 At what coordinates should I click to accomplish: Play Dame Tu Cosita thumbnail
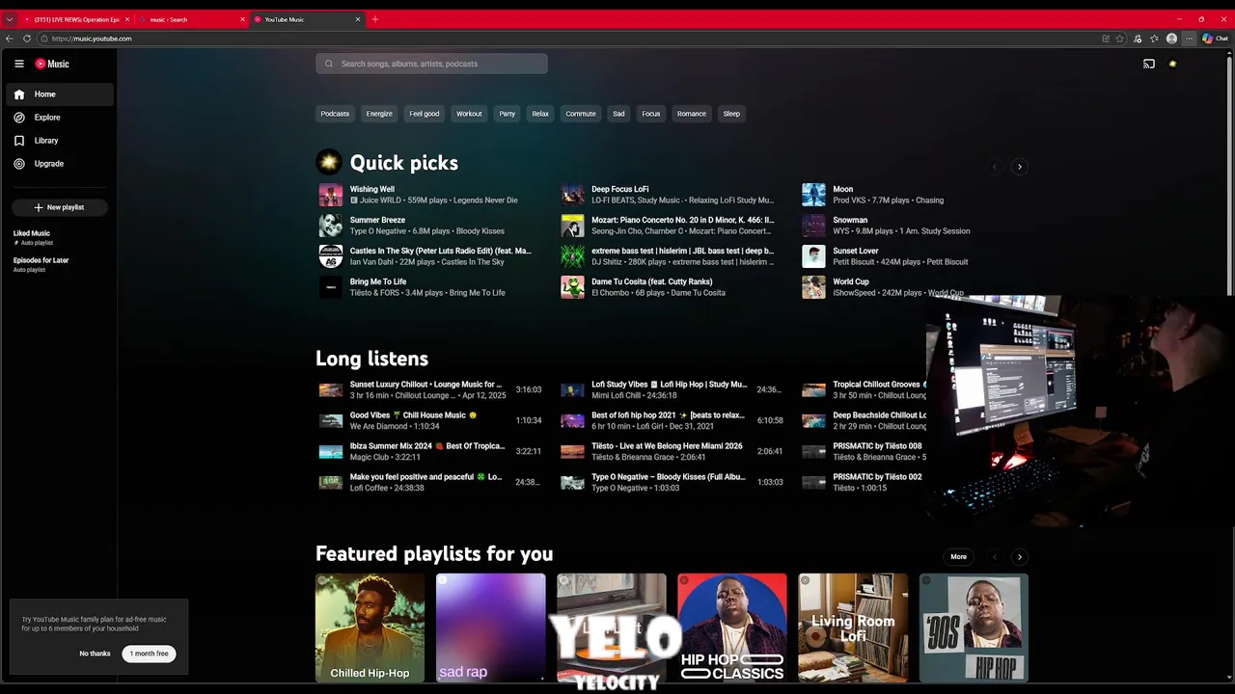[x=573, y=287]
